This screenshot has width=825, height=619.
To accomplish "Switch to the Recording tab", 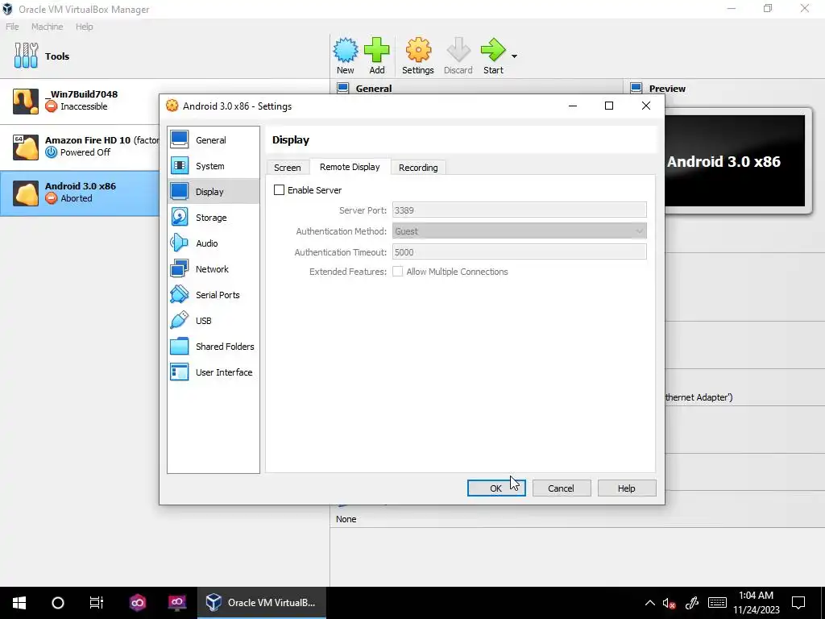I will tap(418, 168).
